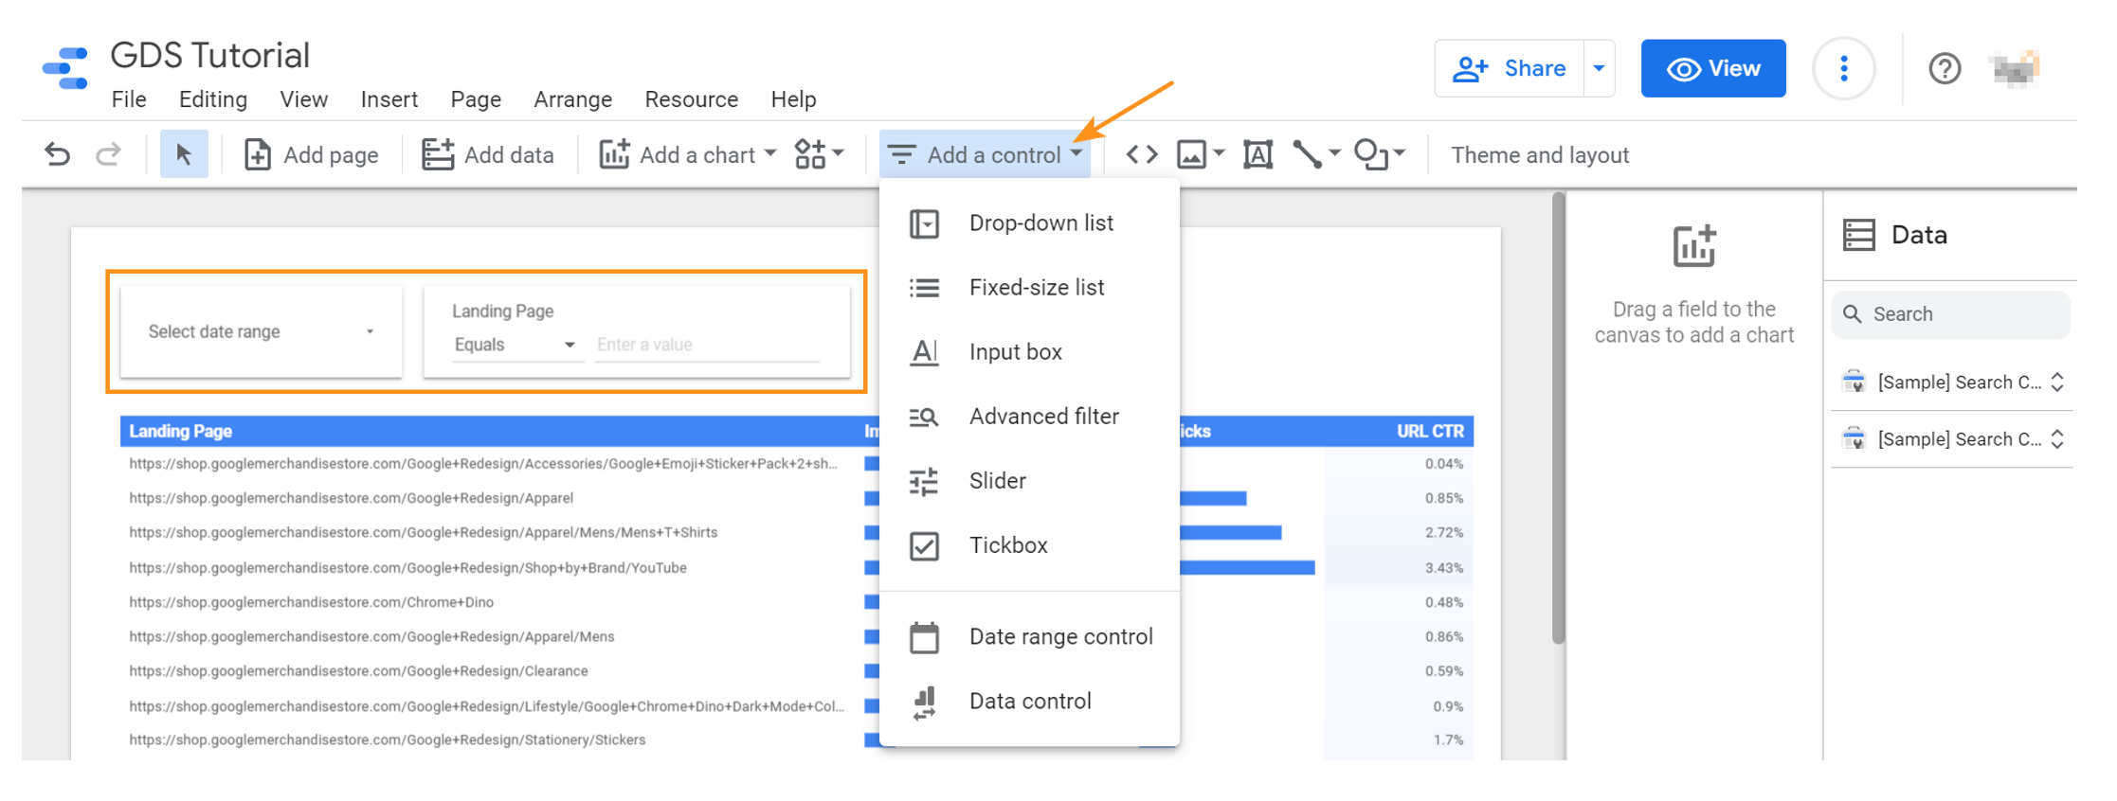
Task: Insert a text box
Action: pyautogui.click(x=1258, y=154)
